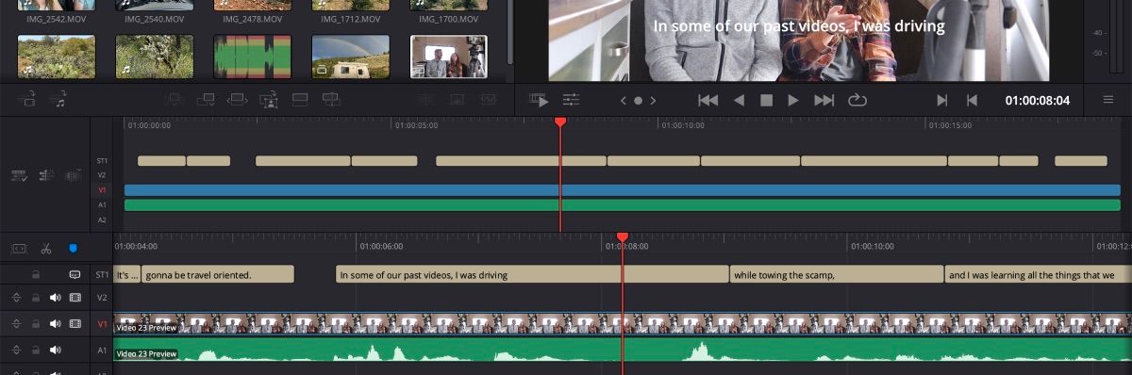Select subtitle 'In some of our past videos, I was driving'
The image size is (1132, 375).
pos(532,274)
